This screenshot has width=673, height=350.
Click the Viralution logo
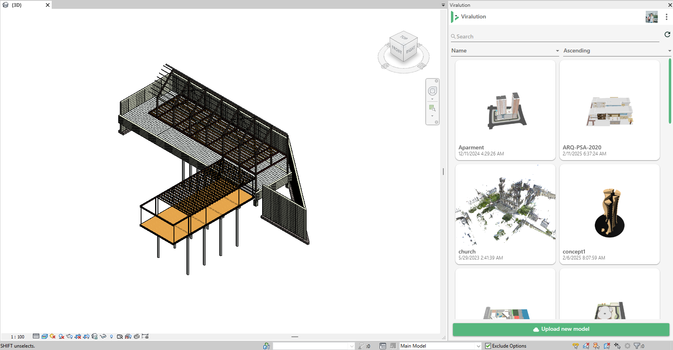[455, 17]
